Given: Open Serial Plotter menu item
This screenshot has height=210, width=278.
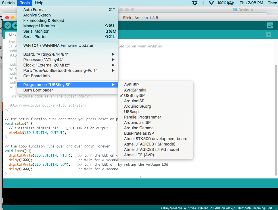Looking at the screenshot, I should 68,37.
